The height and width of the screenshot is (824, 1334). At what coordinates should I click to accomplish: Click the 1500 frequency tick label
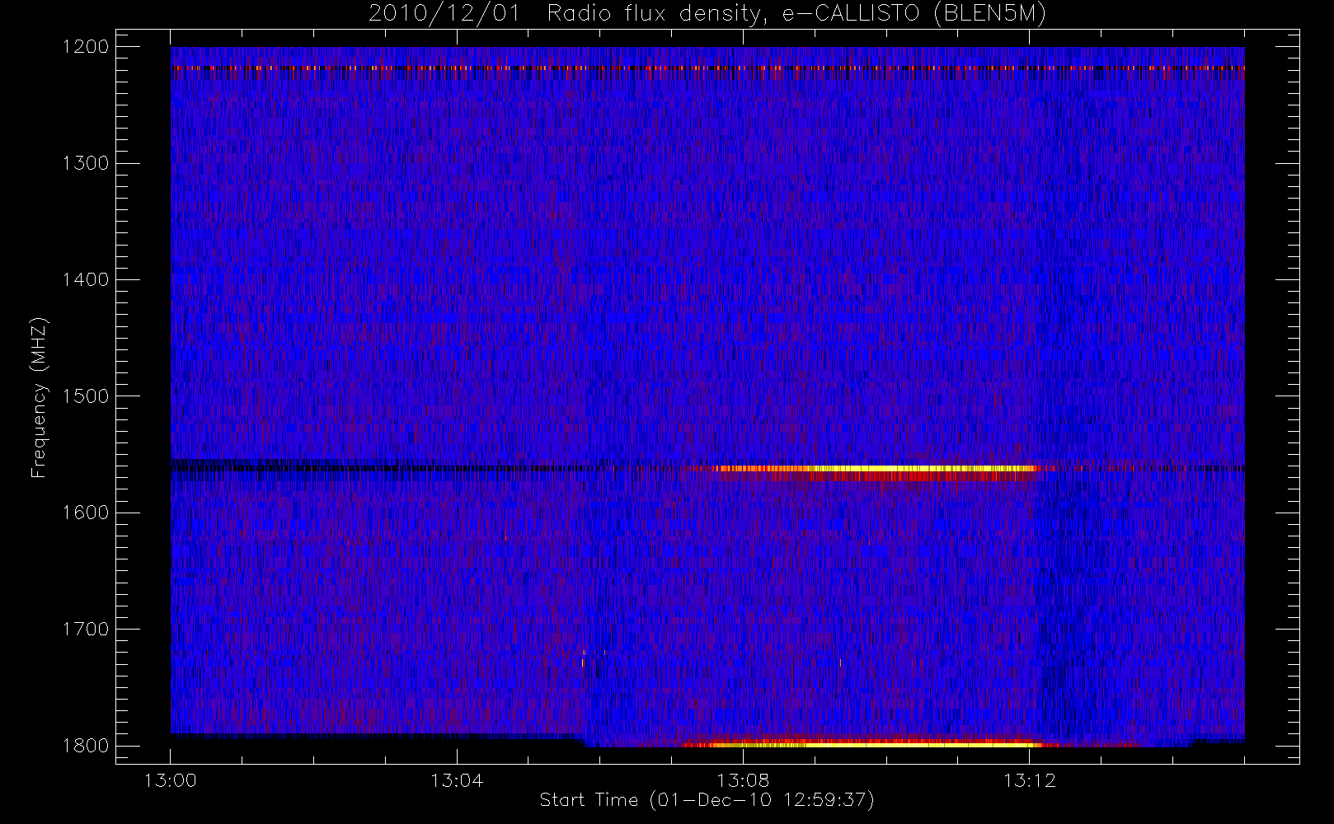[x=86, y=396]
